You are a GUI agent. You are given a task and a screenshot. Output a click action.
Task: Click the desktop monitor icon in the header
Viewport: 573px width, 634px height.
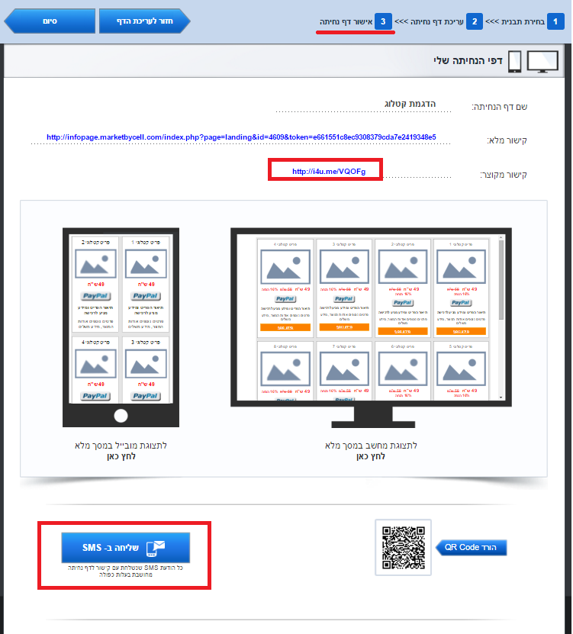pos(542,61)
